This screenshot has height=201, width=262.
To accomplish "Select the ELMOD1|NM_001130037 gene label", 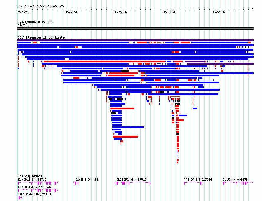I will (35, 187).
